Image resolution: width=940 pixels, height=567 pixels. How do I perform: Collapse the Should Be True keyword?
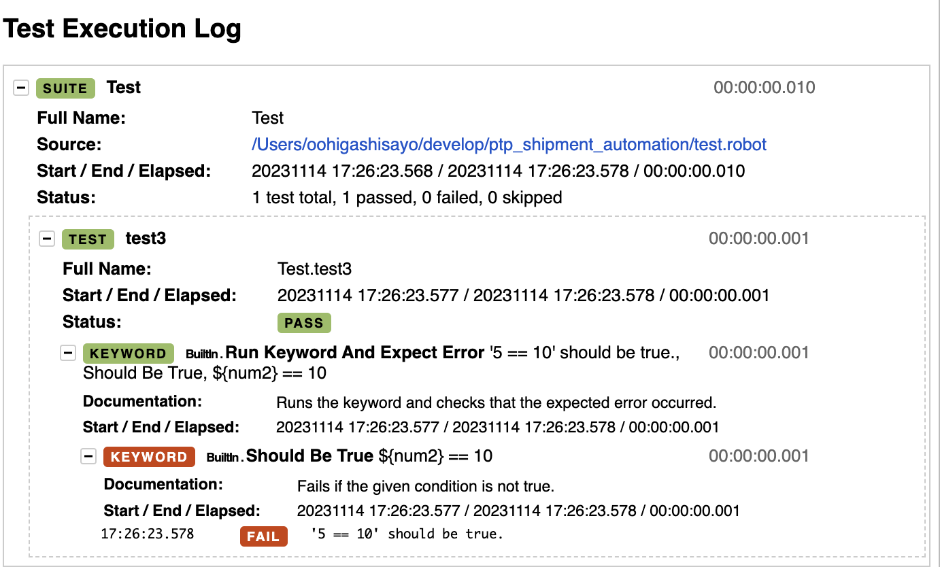(88, 456)
